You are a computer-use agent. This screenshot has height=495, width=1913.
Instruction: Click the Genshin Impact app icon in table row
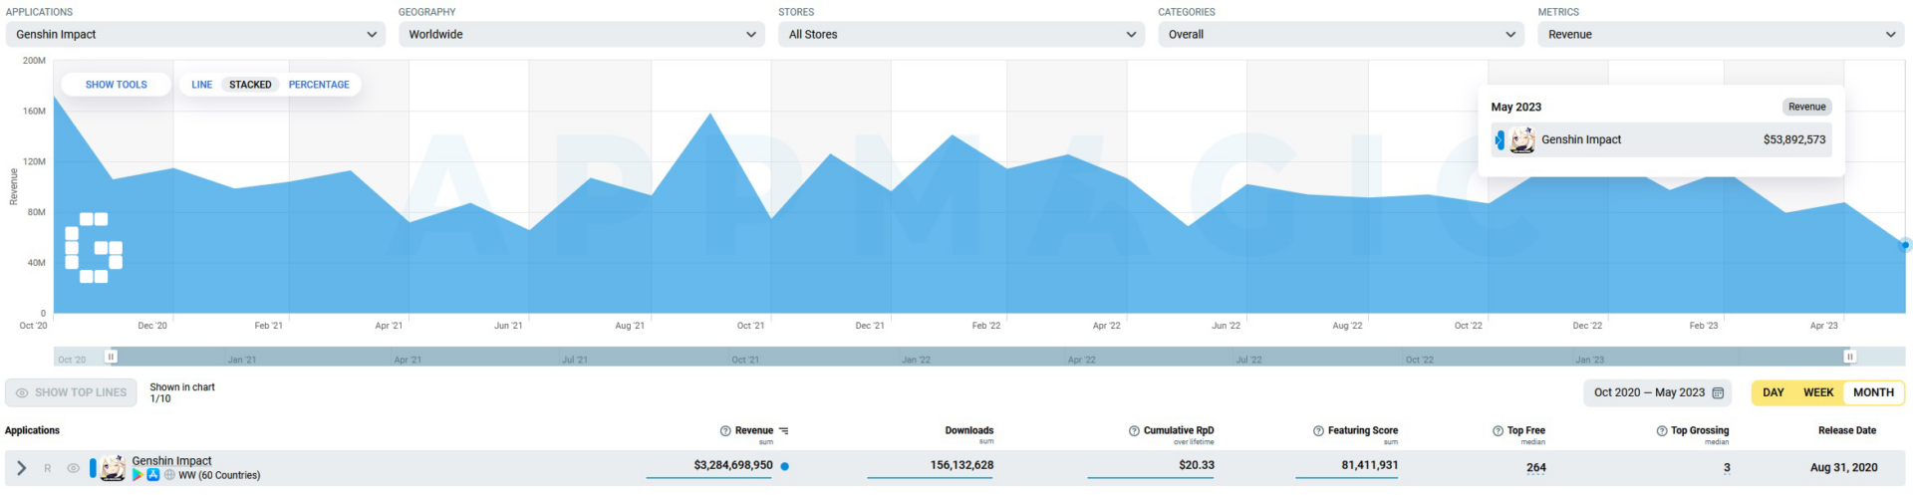click(x=114, y=468)
